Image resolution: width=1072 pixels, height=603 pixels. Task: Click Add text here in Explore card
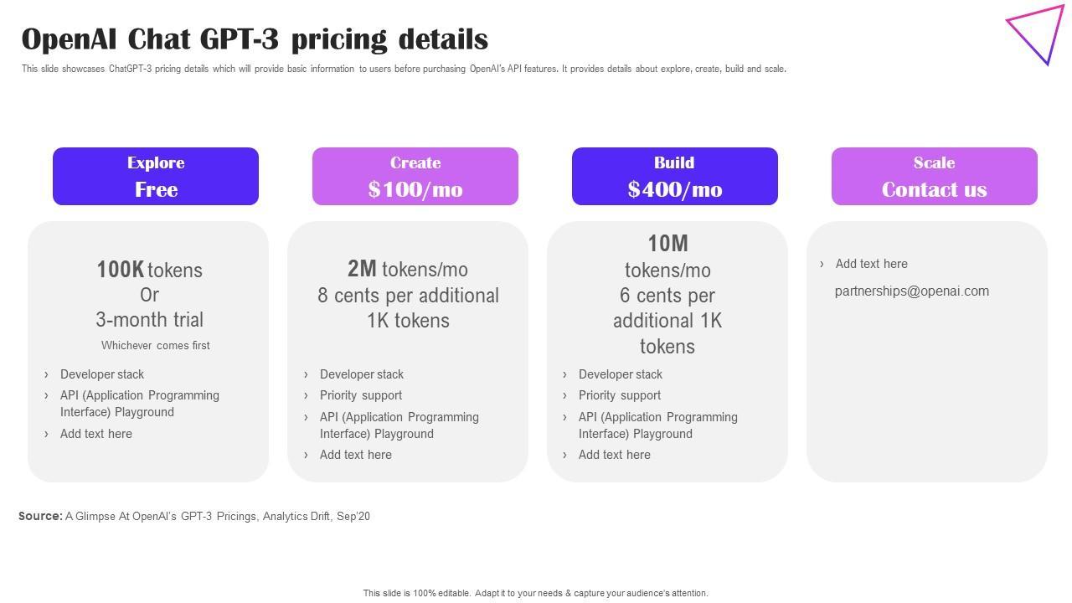tap(96, 434)
